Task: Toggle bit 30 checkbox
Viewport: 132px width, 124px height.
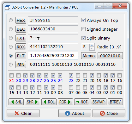Action: [19, 76]
